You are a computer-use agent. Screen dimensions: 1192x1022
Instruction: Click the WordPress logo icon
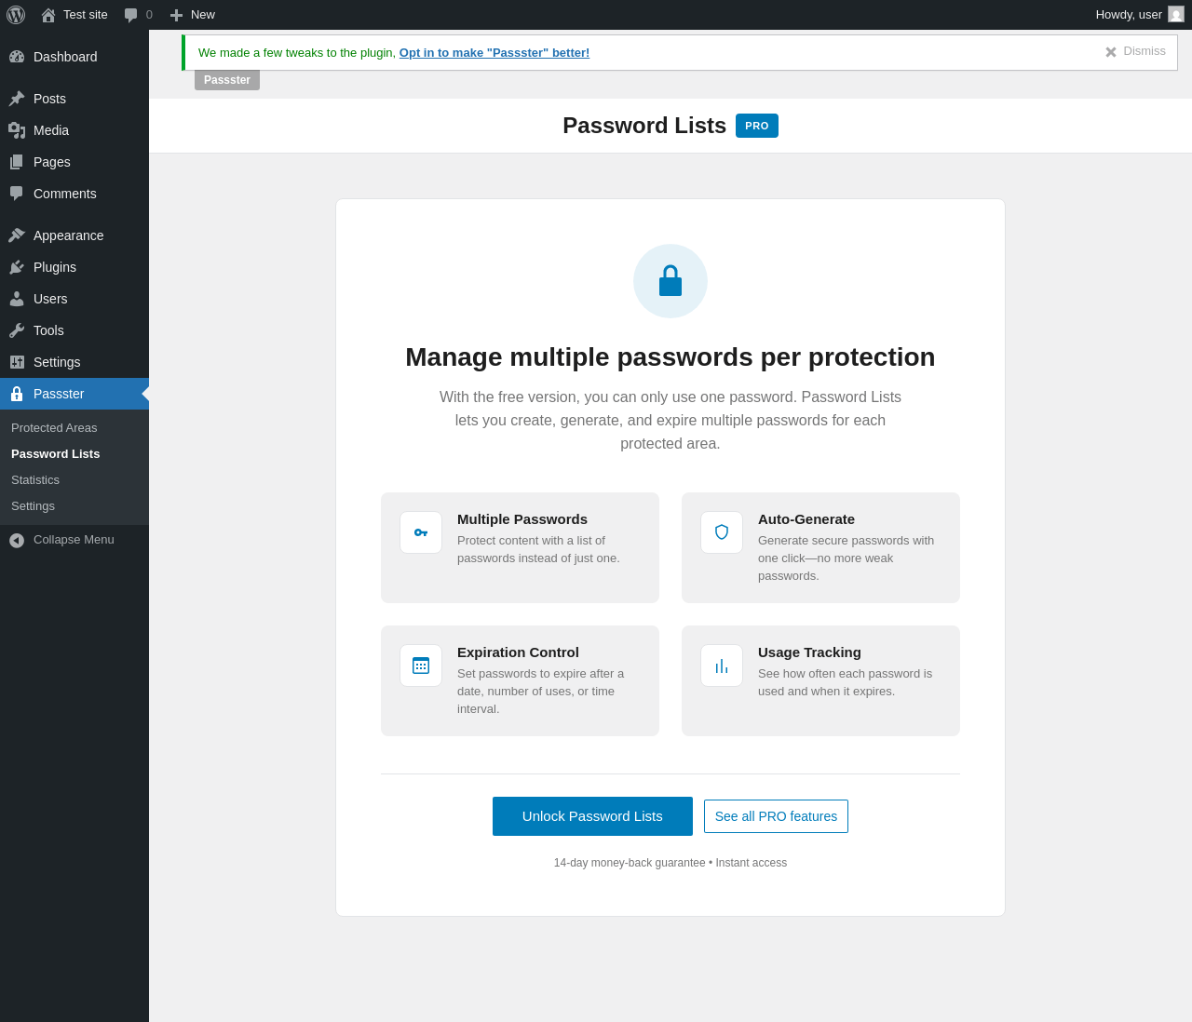[16, 15]
